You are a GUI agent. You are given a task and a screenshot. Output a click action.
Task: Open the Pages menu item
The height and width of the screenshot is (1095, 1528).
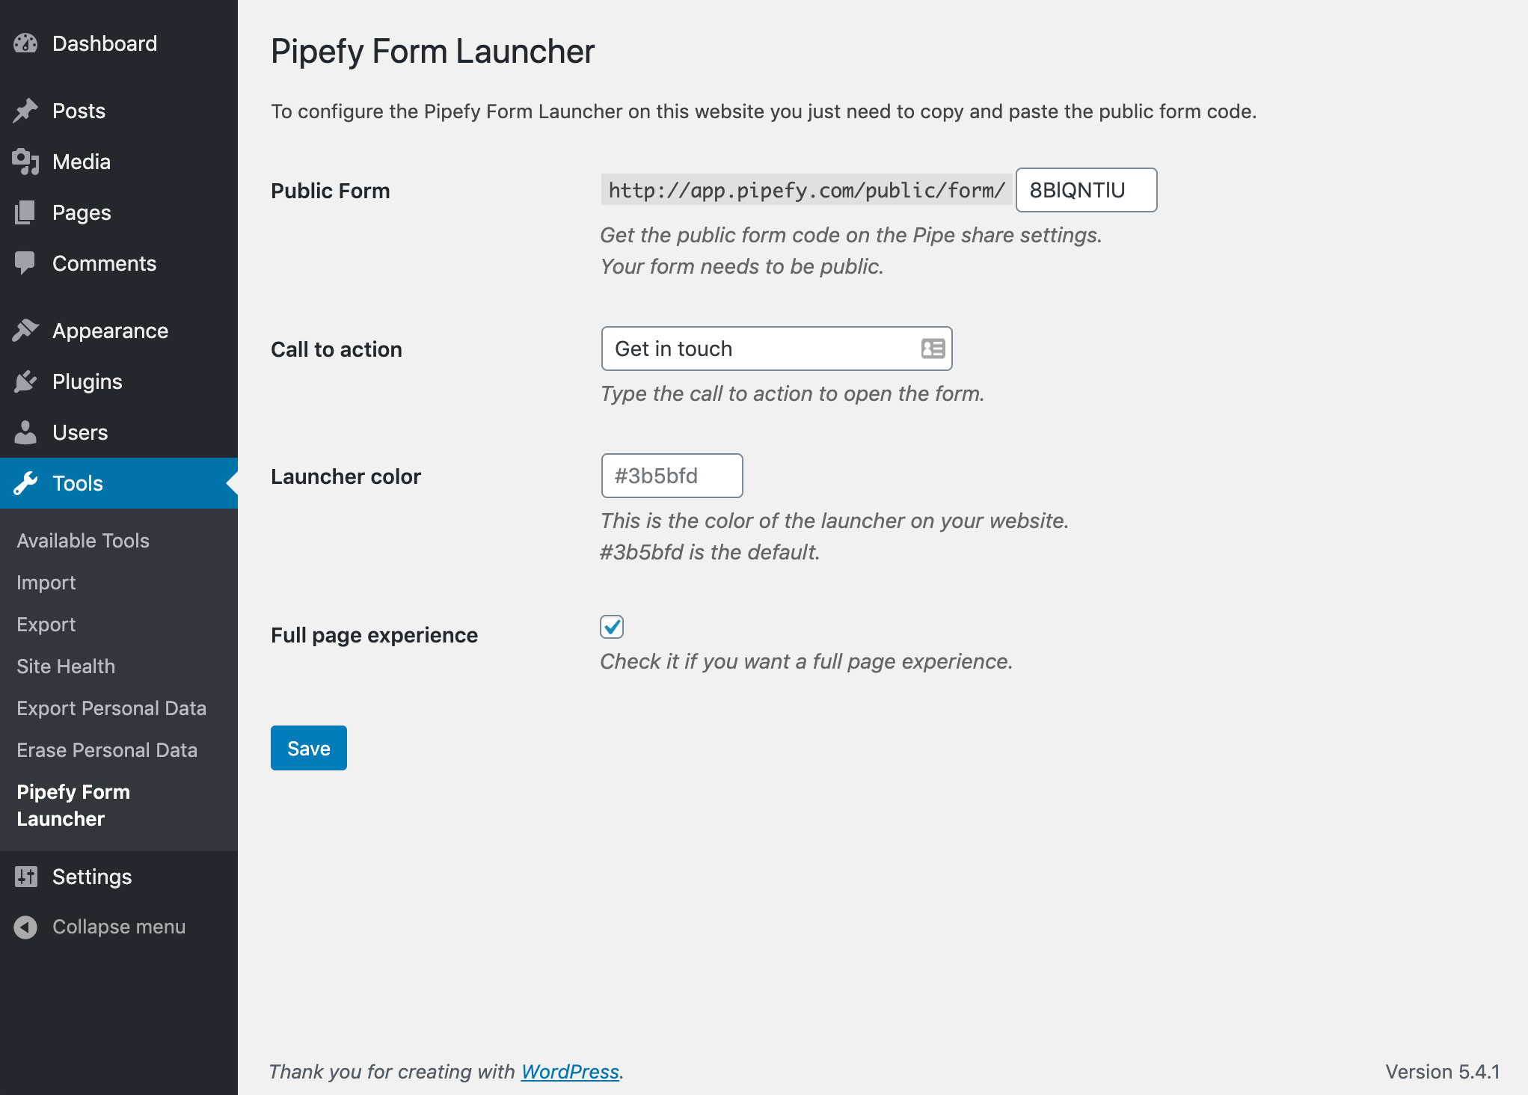coord(82,212)
